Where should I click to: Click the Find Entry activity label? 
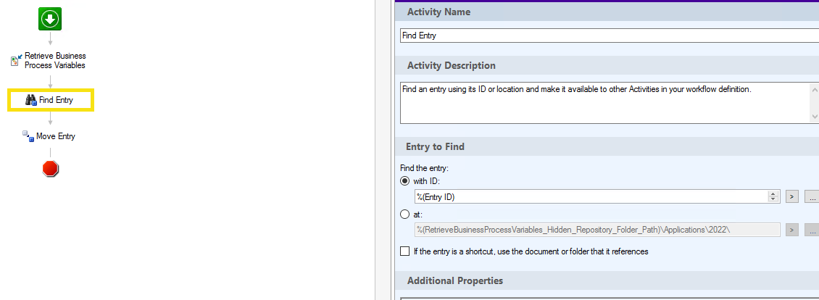point(56,100)
